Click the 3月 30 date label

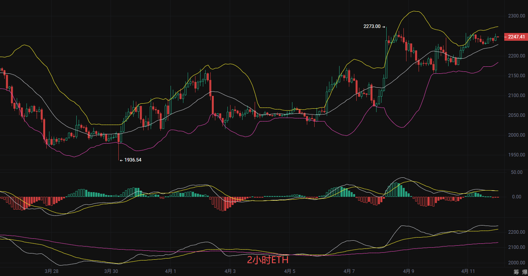tap(111, 271)
